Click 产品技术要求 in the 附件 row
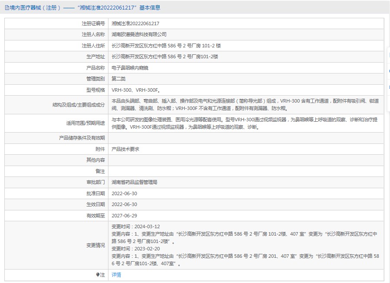Viewport: 390px width, 283px height. pos(125,149)
